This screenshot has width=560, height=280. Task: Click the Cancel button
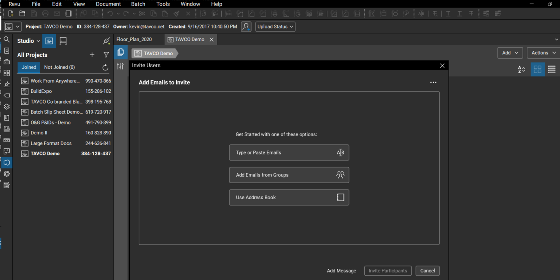tap(428, 271)
